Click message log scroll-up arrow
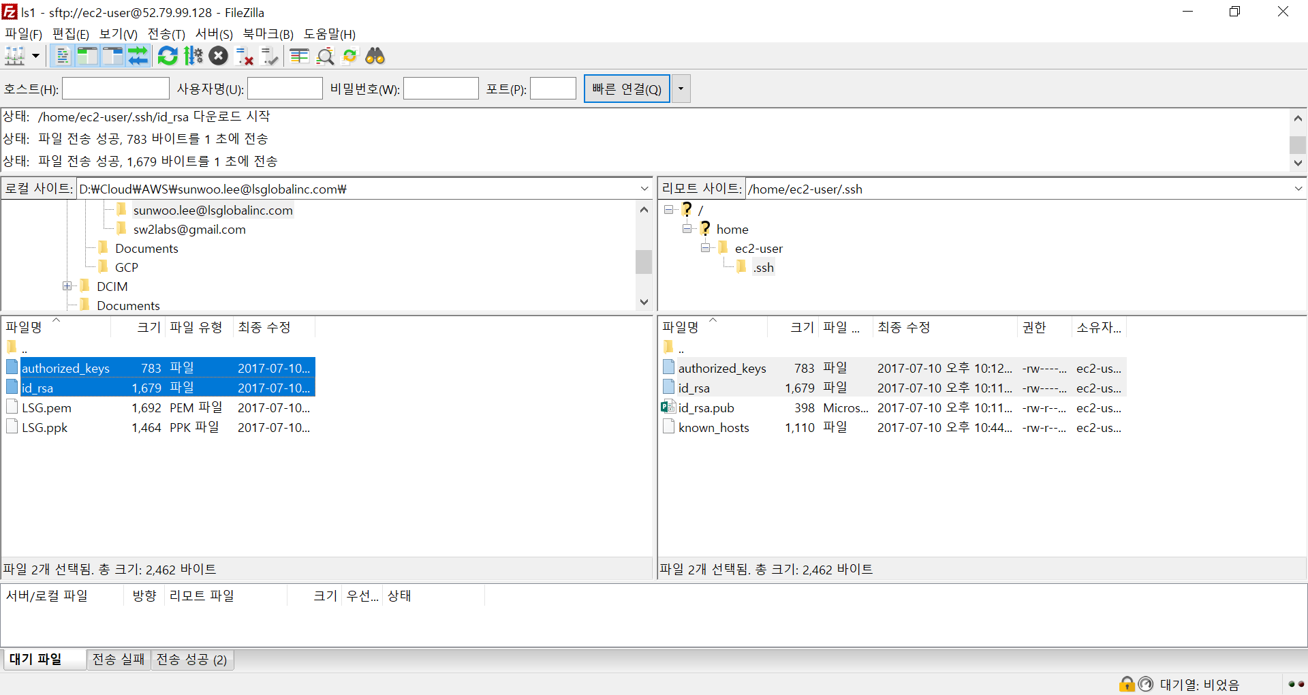 pos(1298,117)
